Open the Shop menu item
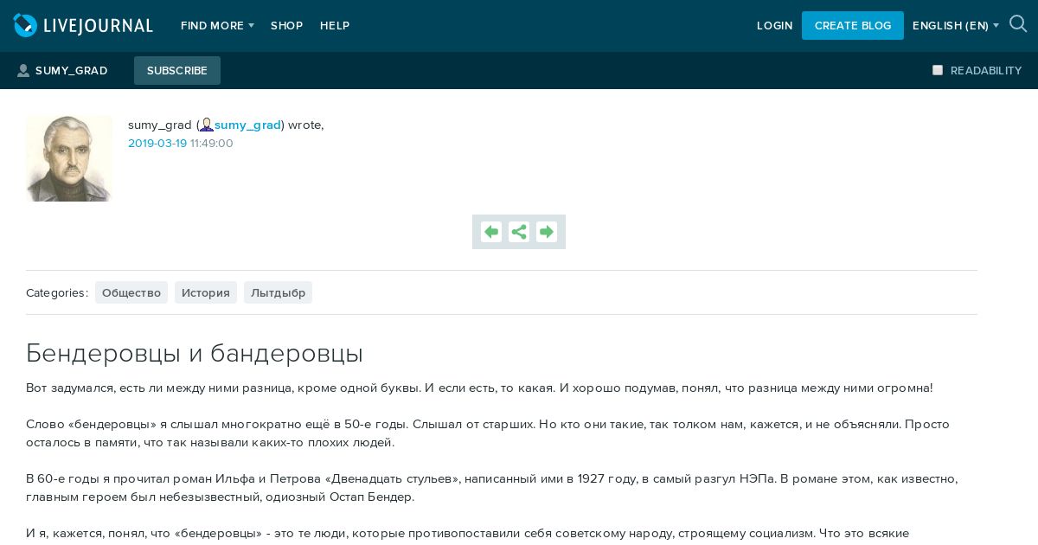1038x545 pixels. click(x=286, y=26)
